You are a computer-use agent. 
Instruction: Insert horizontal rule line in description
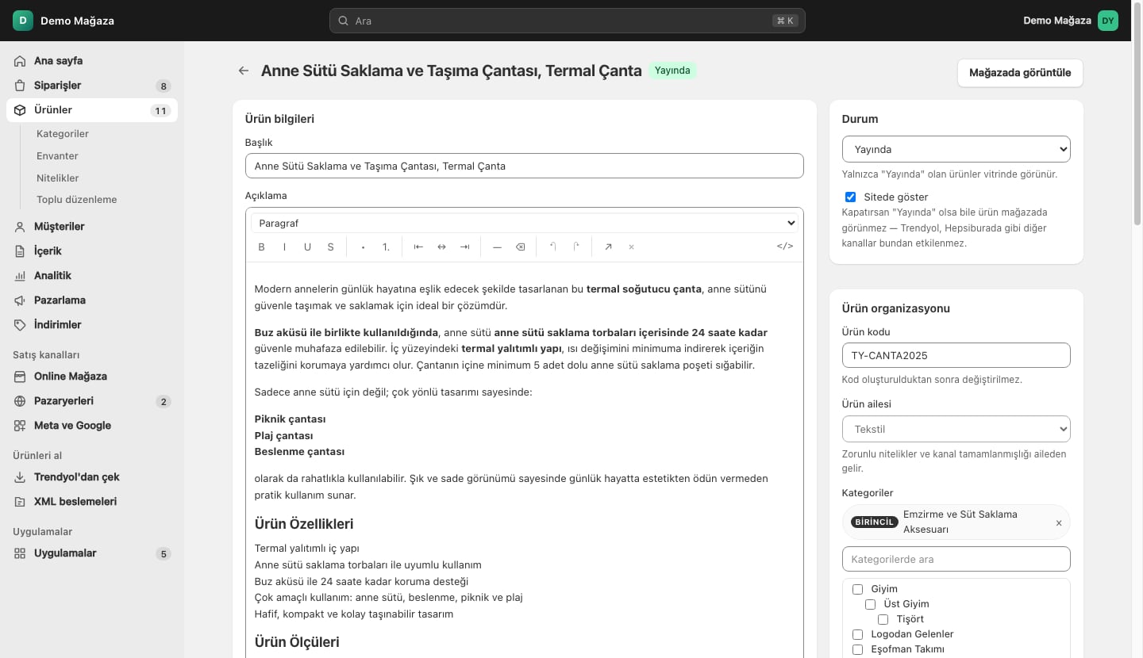[497, 247]
